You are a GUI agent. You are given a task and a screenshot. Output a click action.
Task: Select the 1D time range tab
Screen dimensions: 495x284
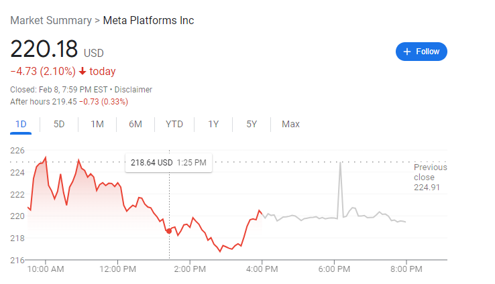[21, 124]
